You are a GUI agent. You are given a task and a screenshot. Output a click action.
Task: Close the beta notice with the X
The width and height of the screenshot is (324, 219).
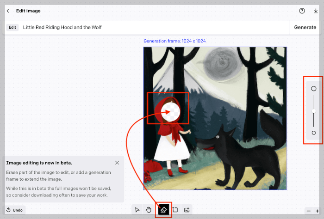[117, 163]
